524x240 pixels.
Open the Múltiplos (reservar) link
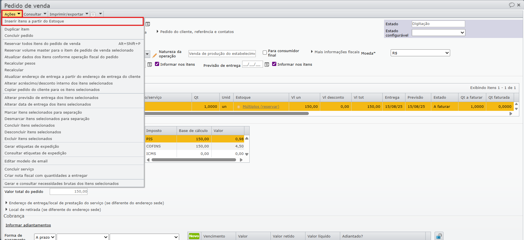pyautogui.click(x=261, y=107)
